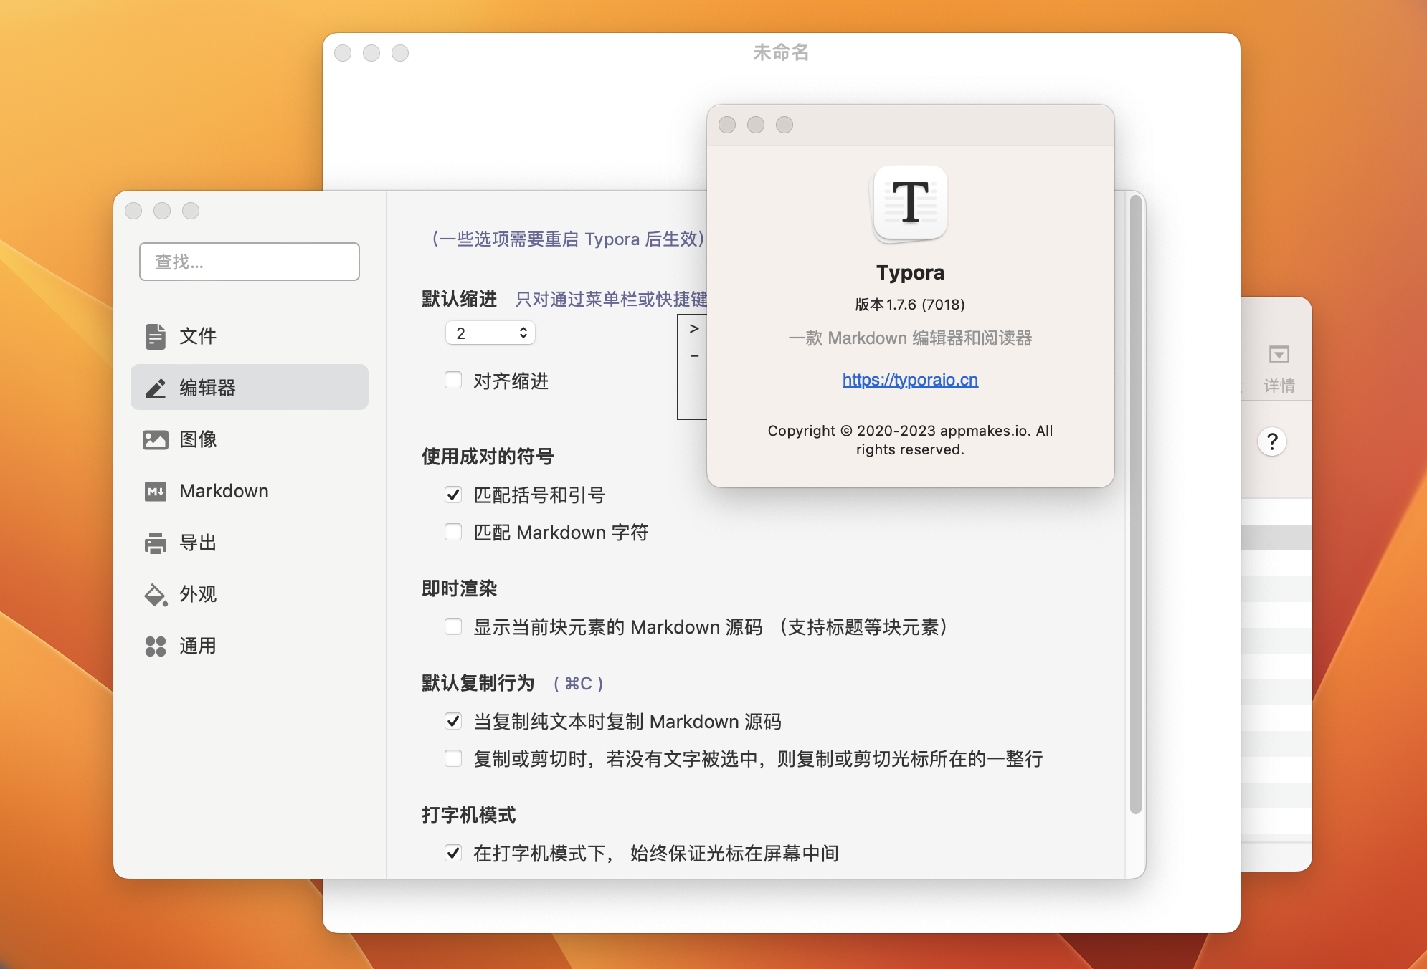Click the pencil editor icon in sidebar

pos(156,388)
